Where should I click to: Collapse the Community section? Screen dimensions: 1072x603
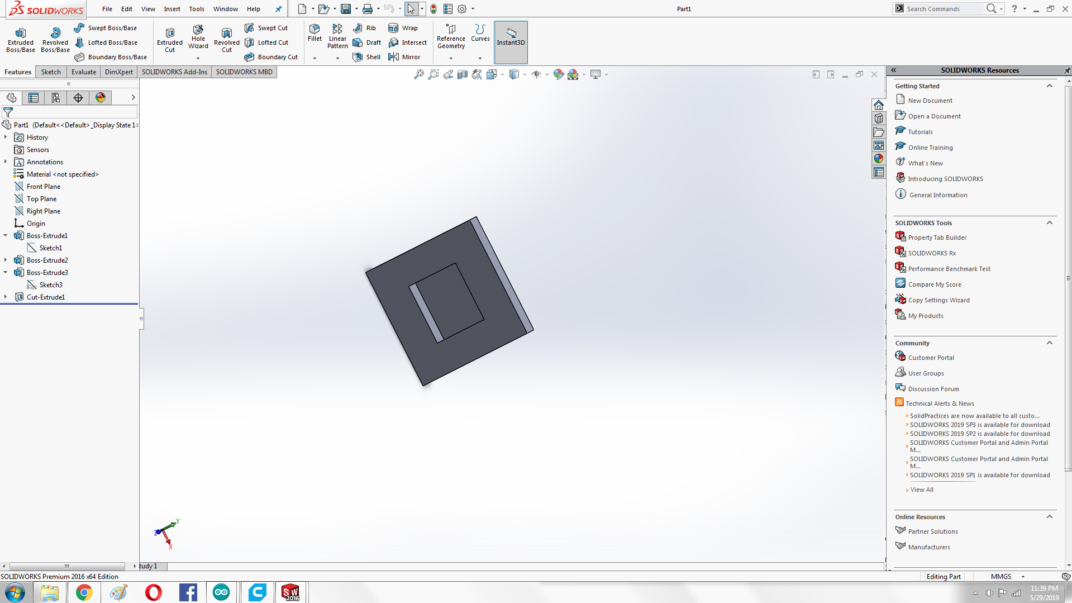(1050, 343)
